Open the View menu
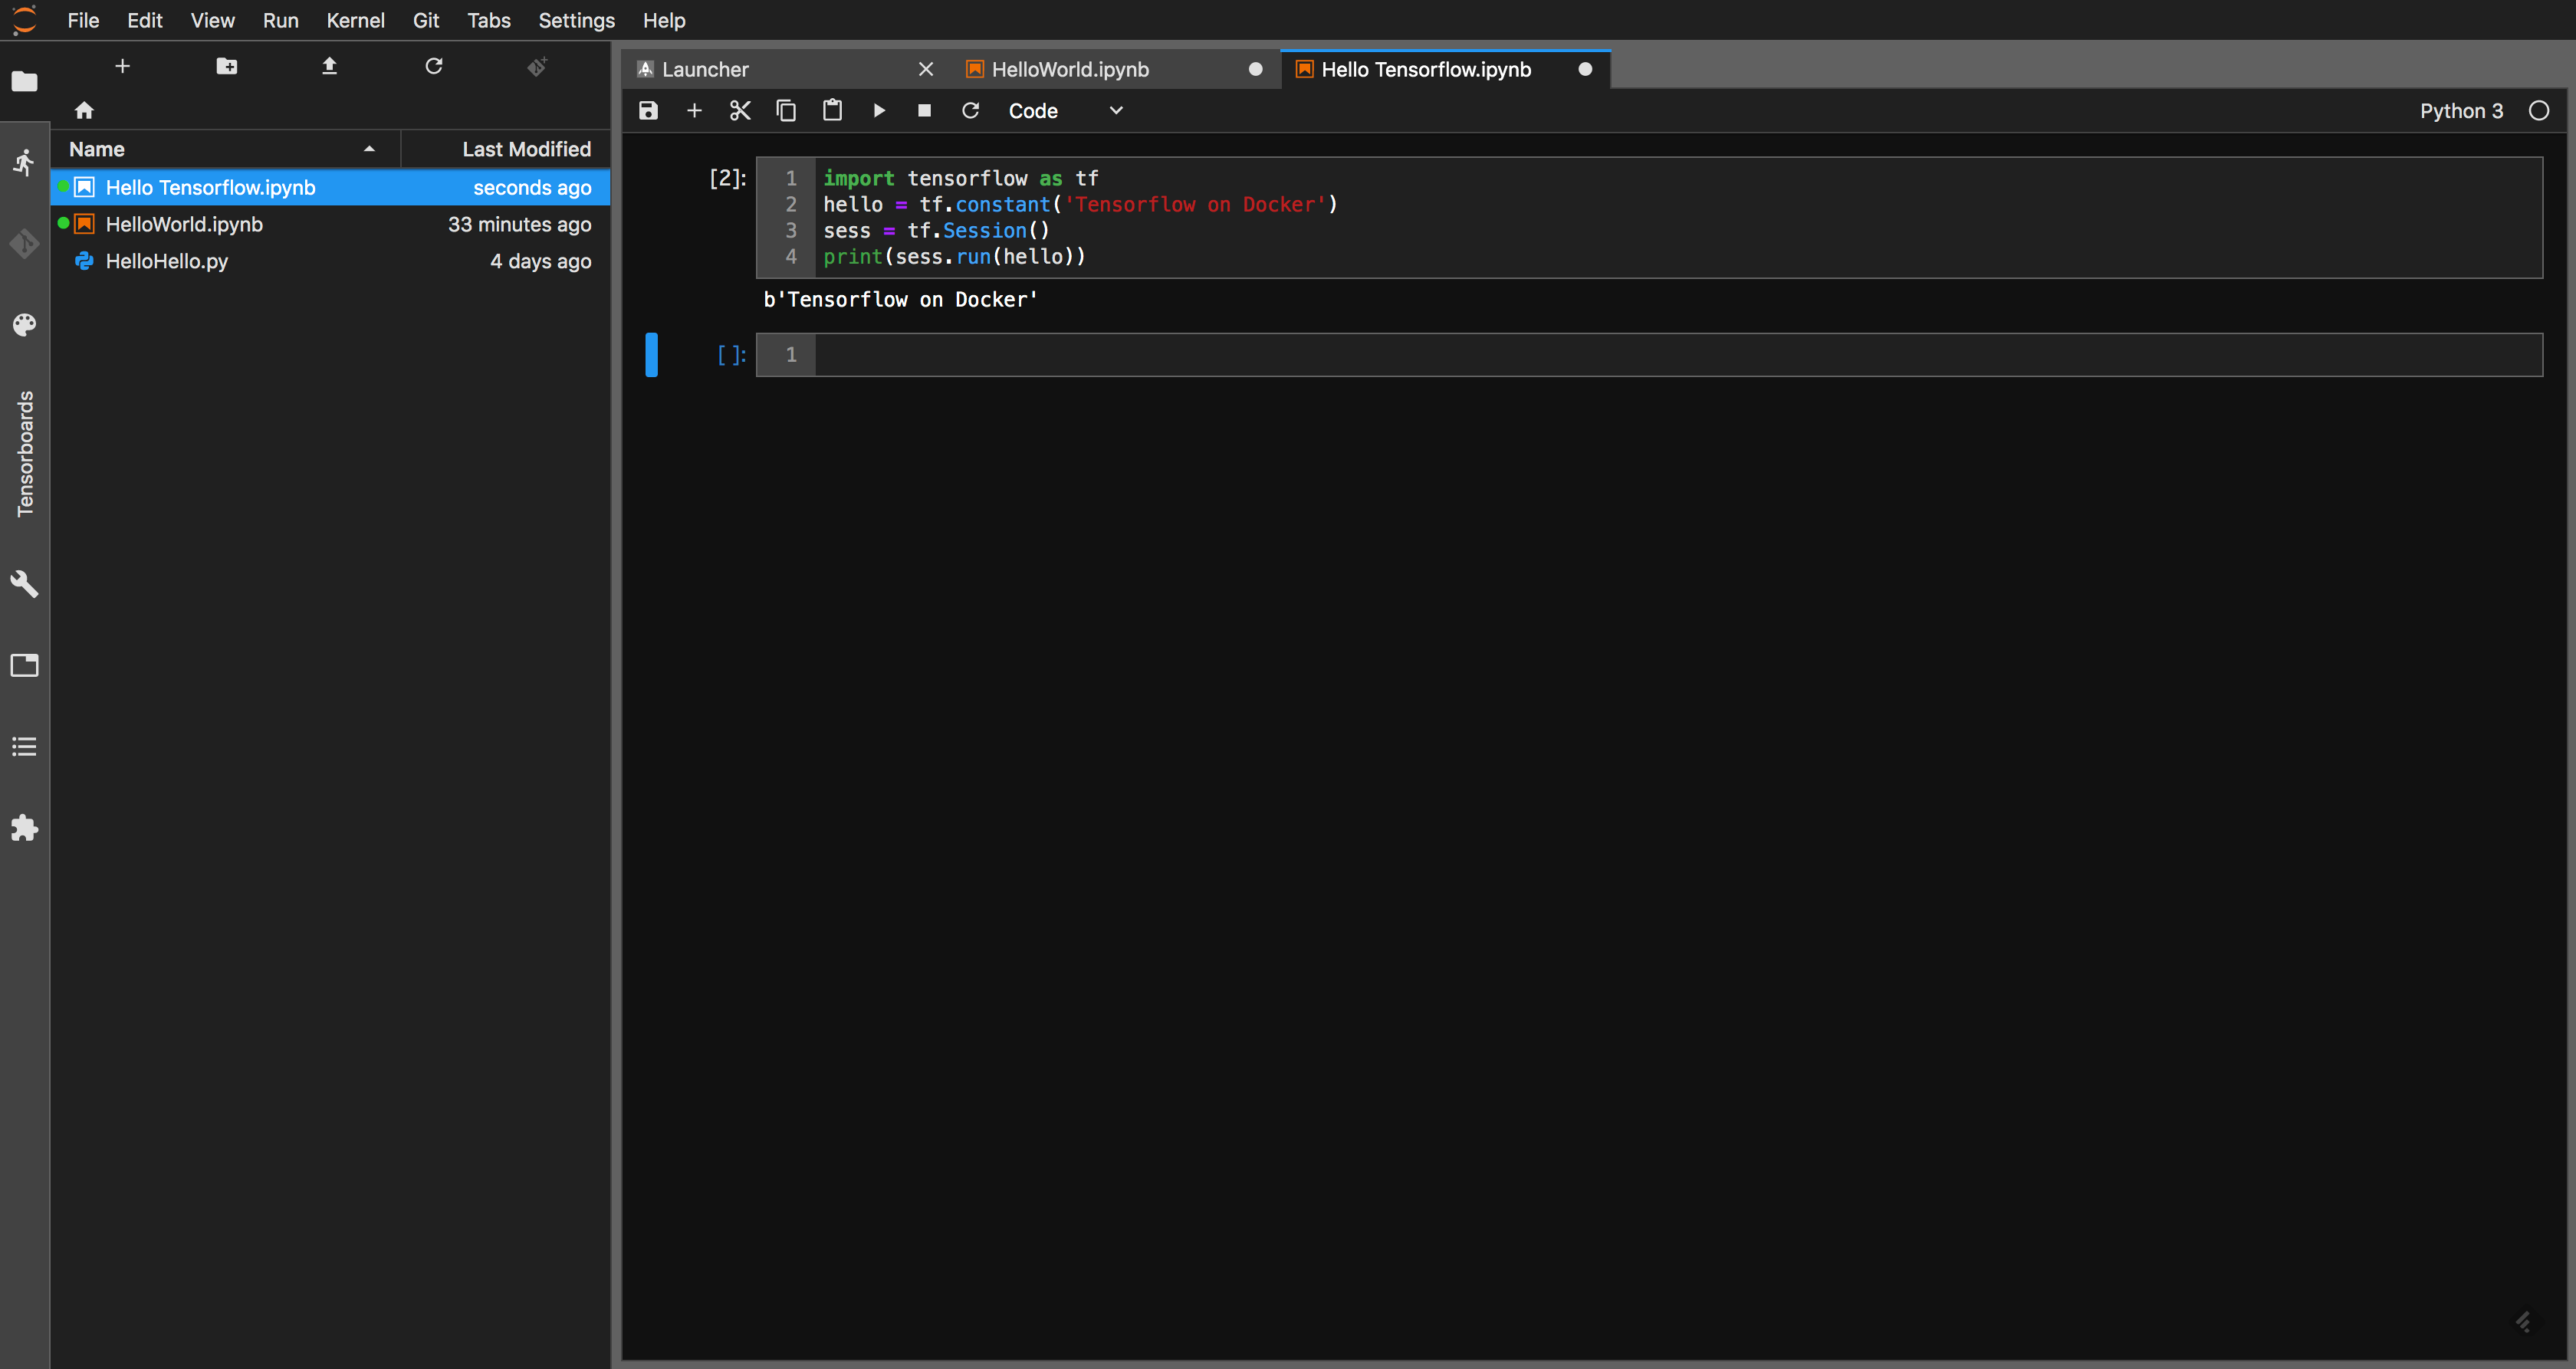Screen dimensions: 2576x1369 tap(213, 20)
